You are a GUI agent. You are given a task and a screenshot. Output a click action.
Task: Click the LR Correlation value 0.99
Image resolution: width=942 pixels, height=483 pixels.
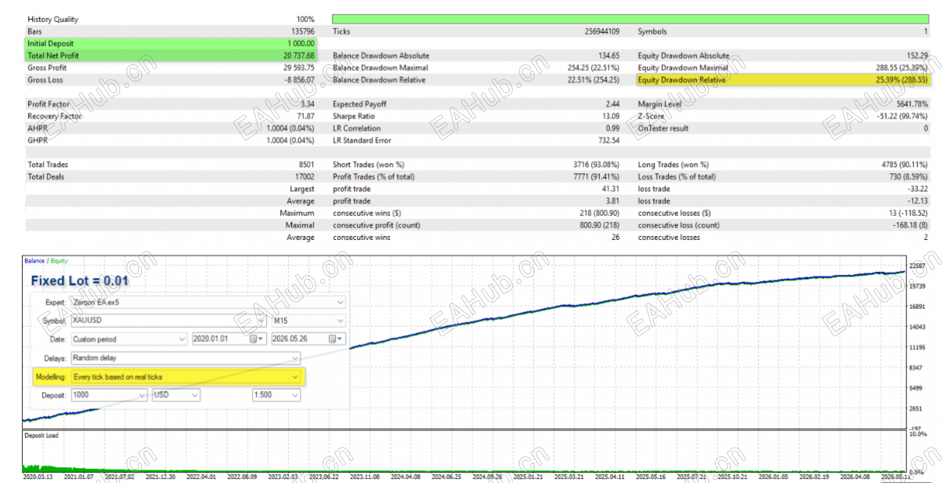612,129
